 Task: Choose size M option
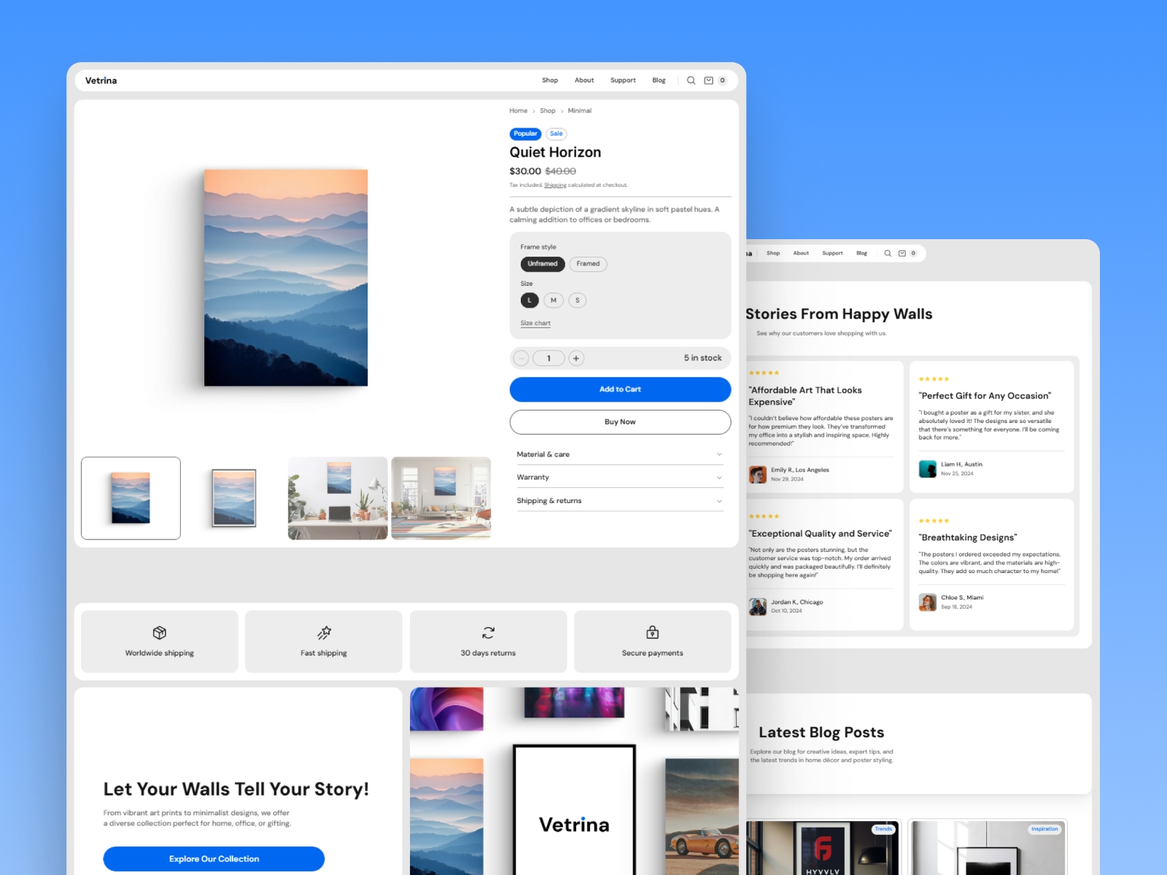(553, 300)
